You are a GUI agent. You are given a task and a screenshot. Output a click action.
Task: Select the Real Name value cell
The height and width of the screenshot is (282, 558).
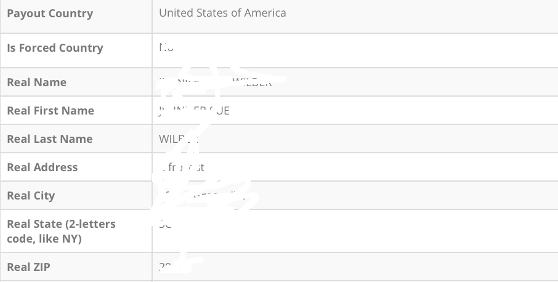pyautogui.click(x=354, y=83)
